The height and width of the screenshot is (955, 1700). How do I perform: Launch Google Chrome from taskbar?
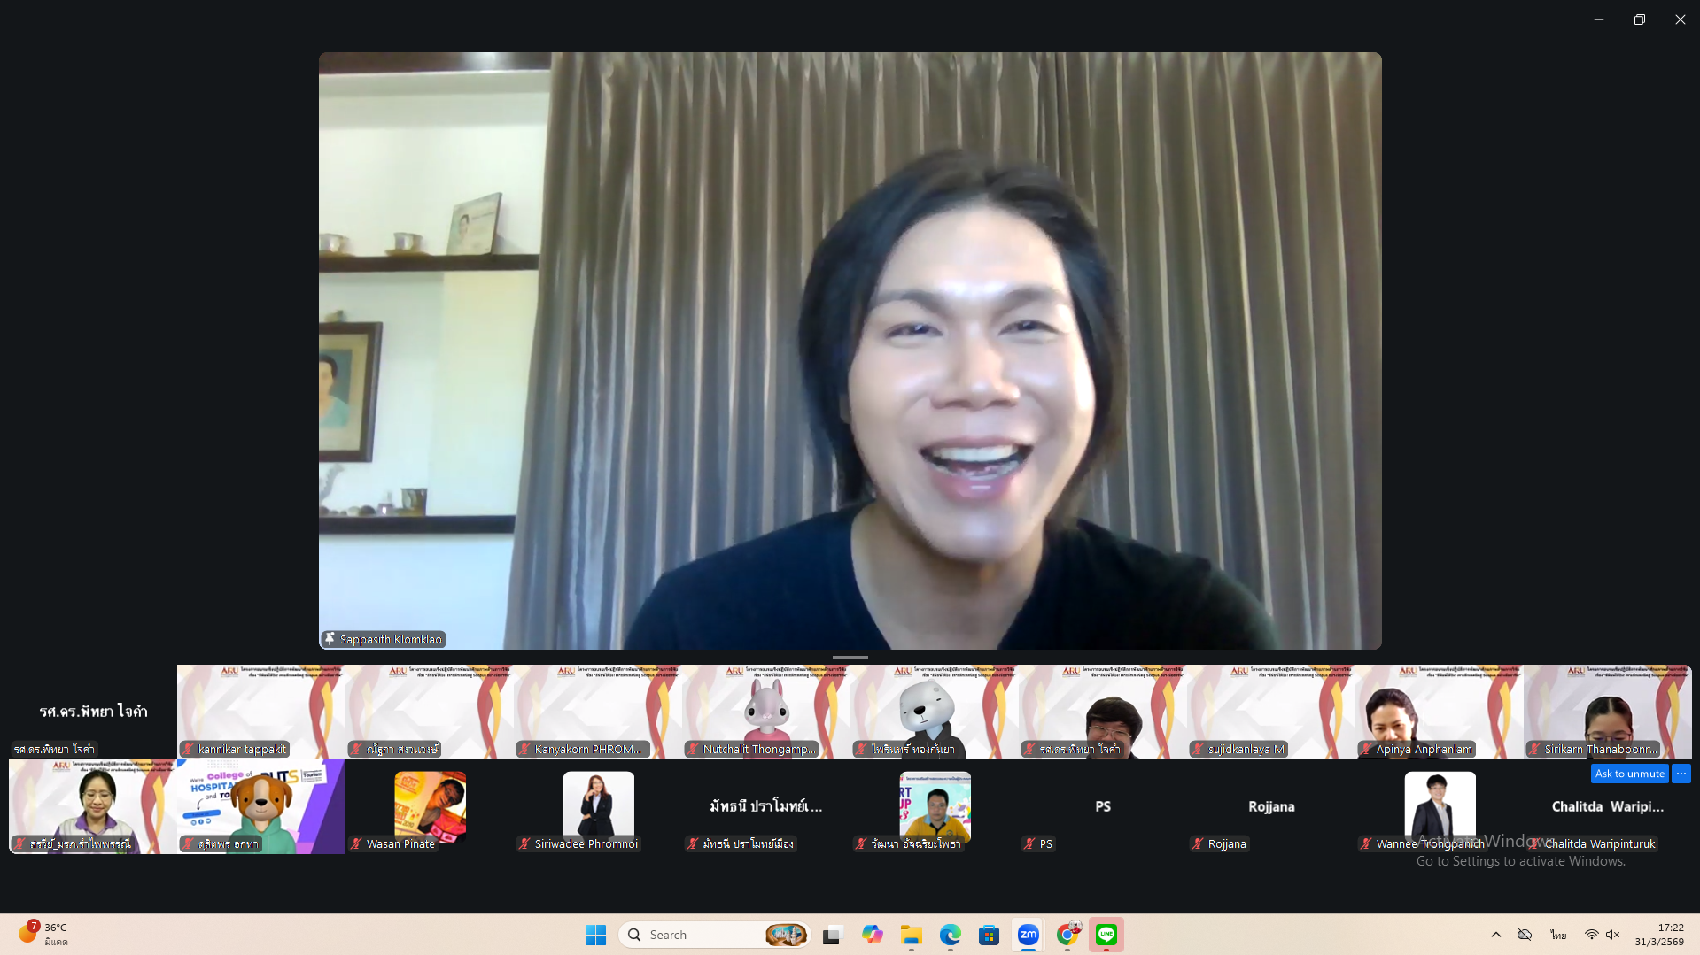tap(1067, 935)
